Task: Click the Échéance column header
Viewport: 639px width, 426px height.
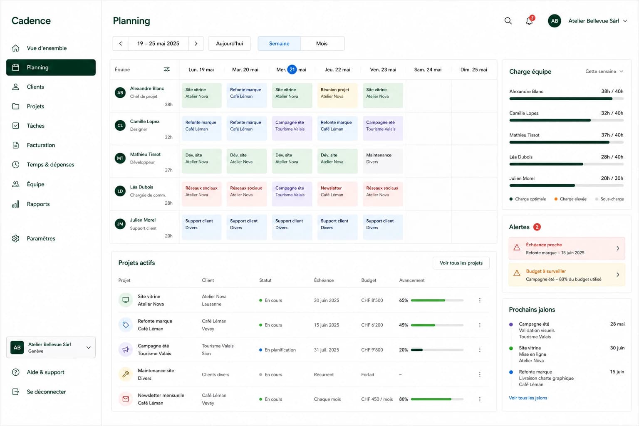Action: coord(324,280)
